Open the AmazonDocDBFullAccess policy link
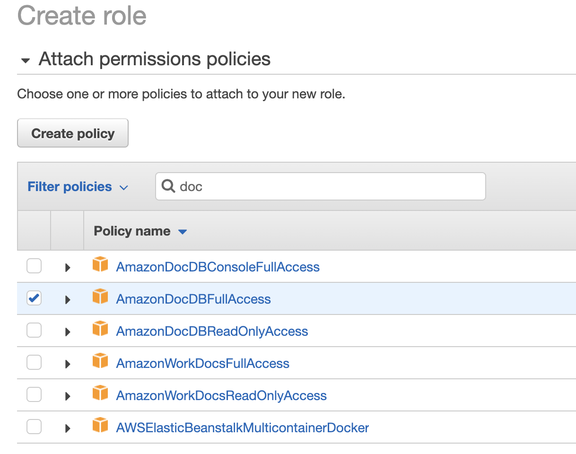This screenshot has height=454, width=576. point(193,299)
